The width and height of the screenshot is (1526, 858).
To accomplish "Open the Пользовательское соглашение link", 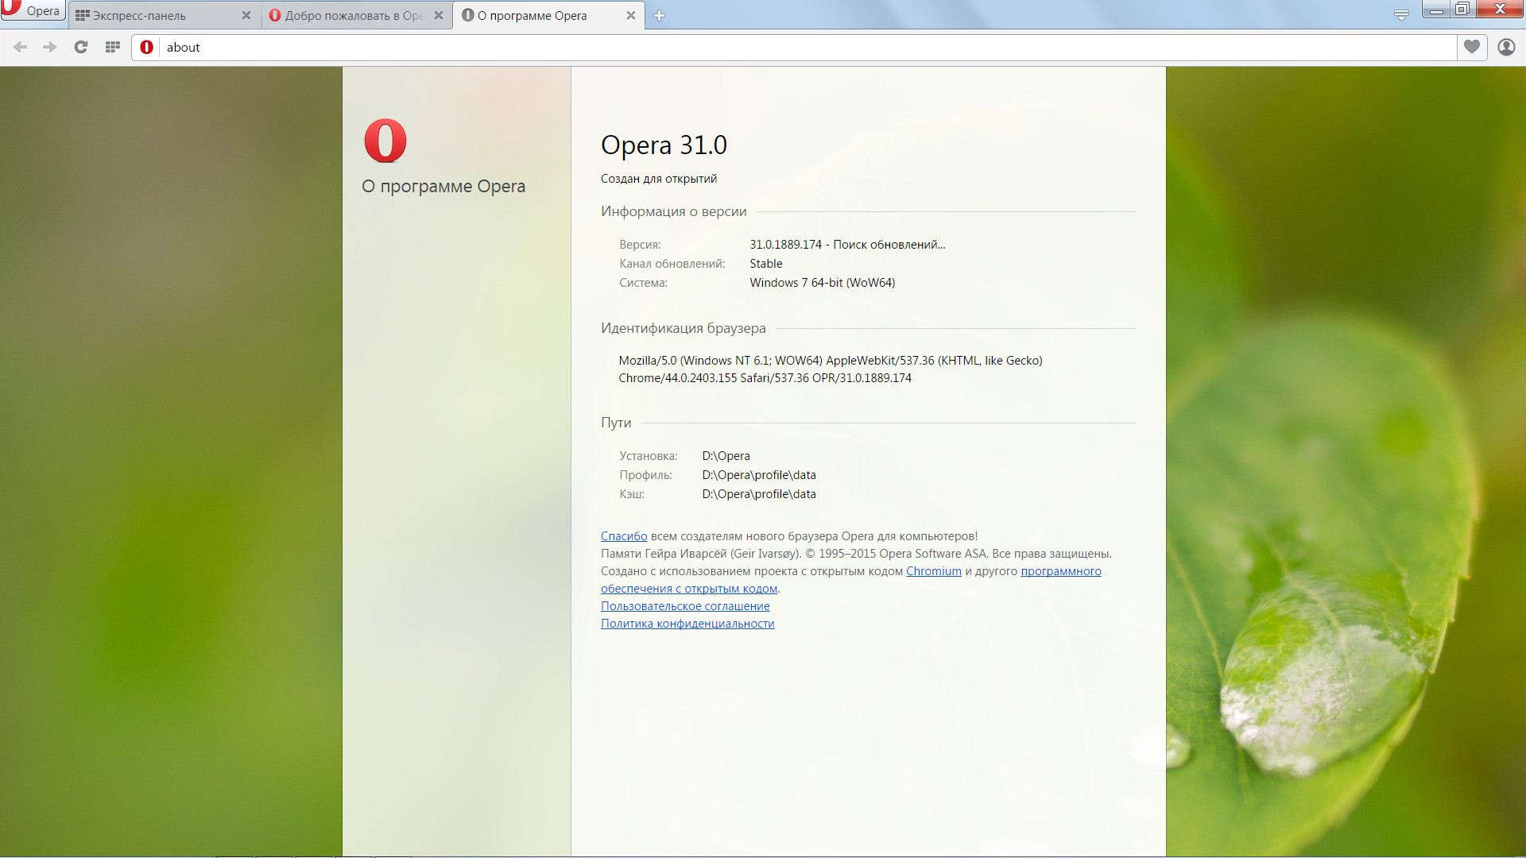I will click(x=685, y=606).
